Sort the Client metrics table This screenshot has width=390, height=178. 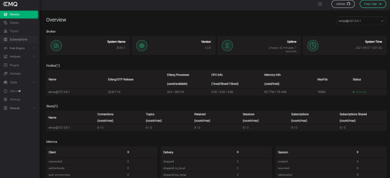(128, 152)
